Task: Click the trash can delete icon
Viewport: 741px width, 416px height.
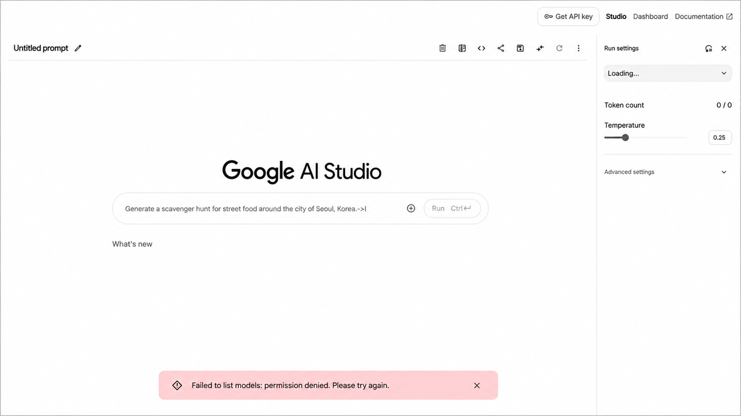Action: click(x=442, y=48)
